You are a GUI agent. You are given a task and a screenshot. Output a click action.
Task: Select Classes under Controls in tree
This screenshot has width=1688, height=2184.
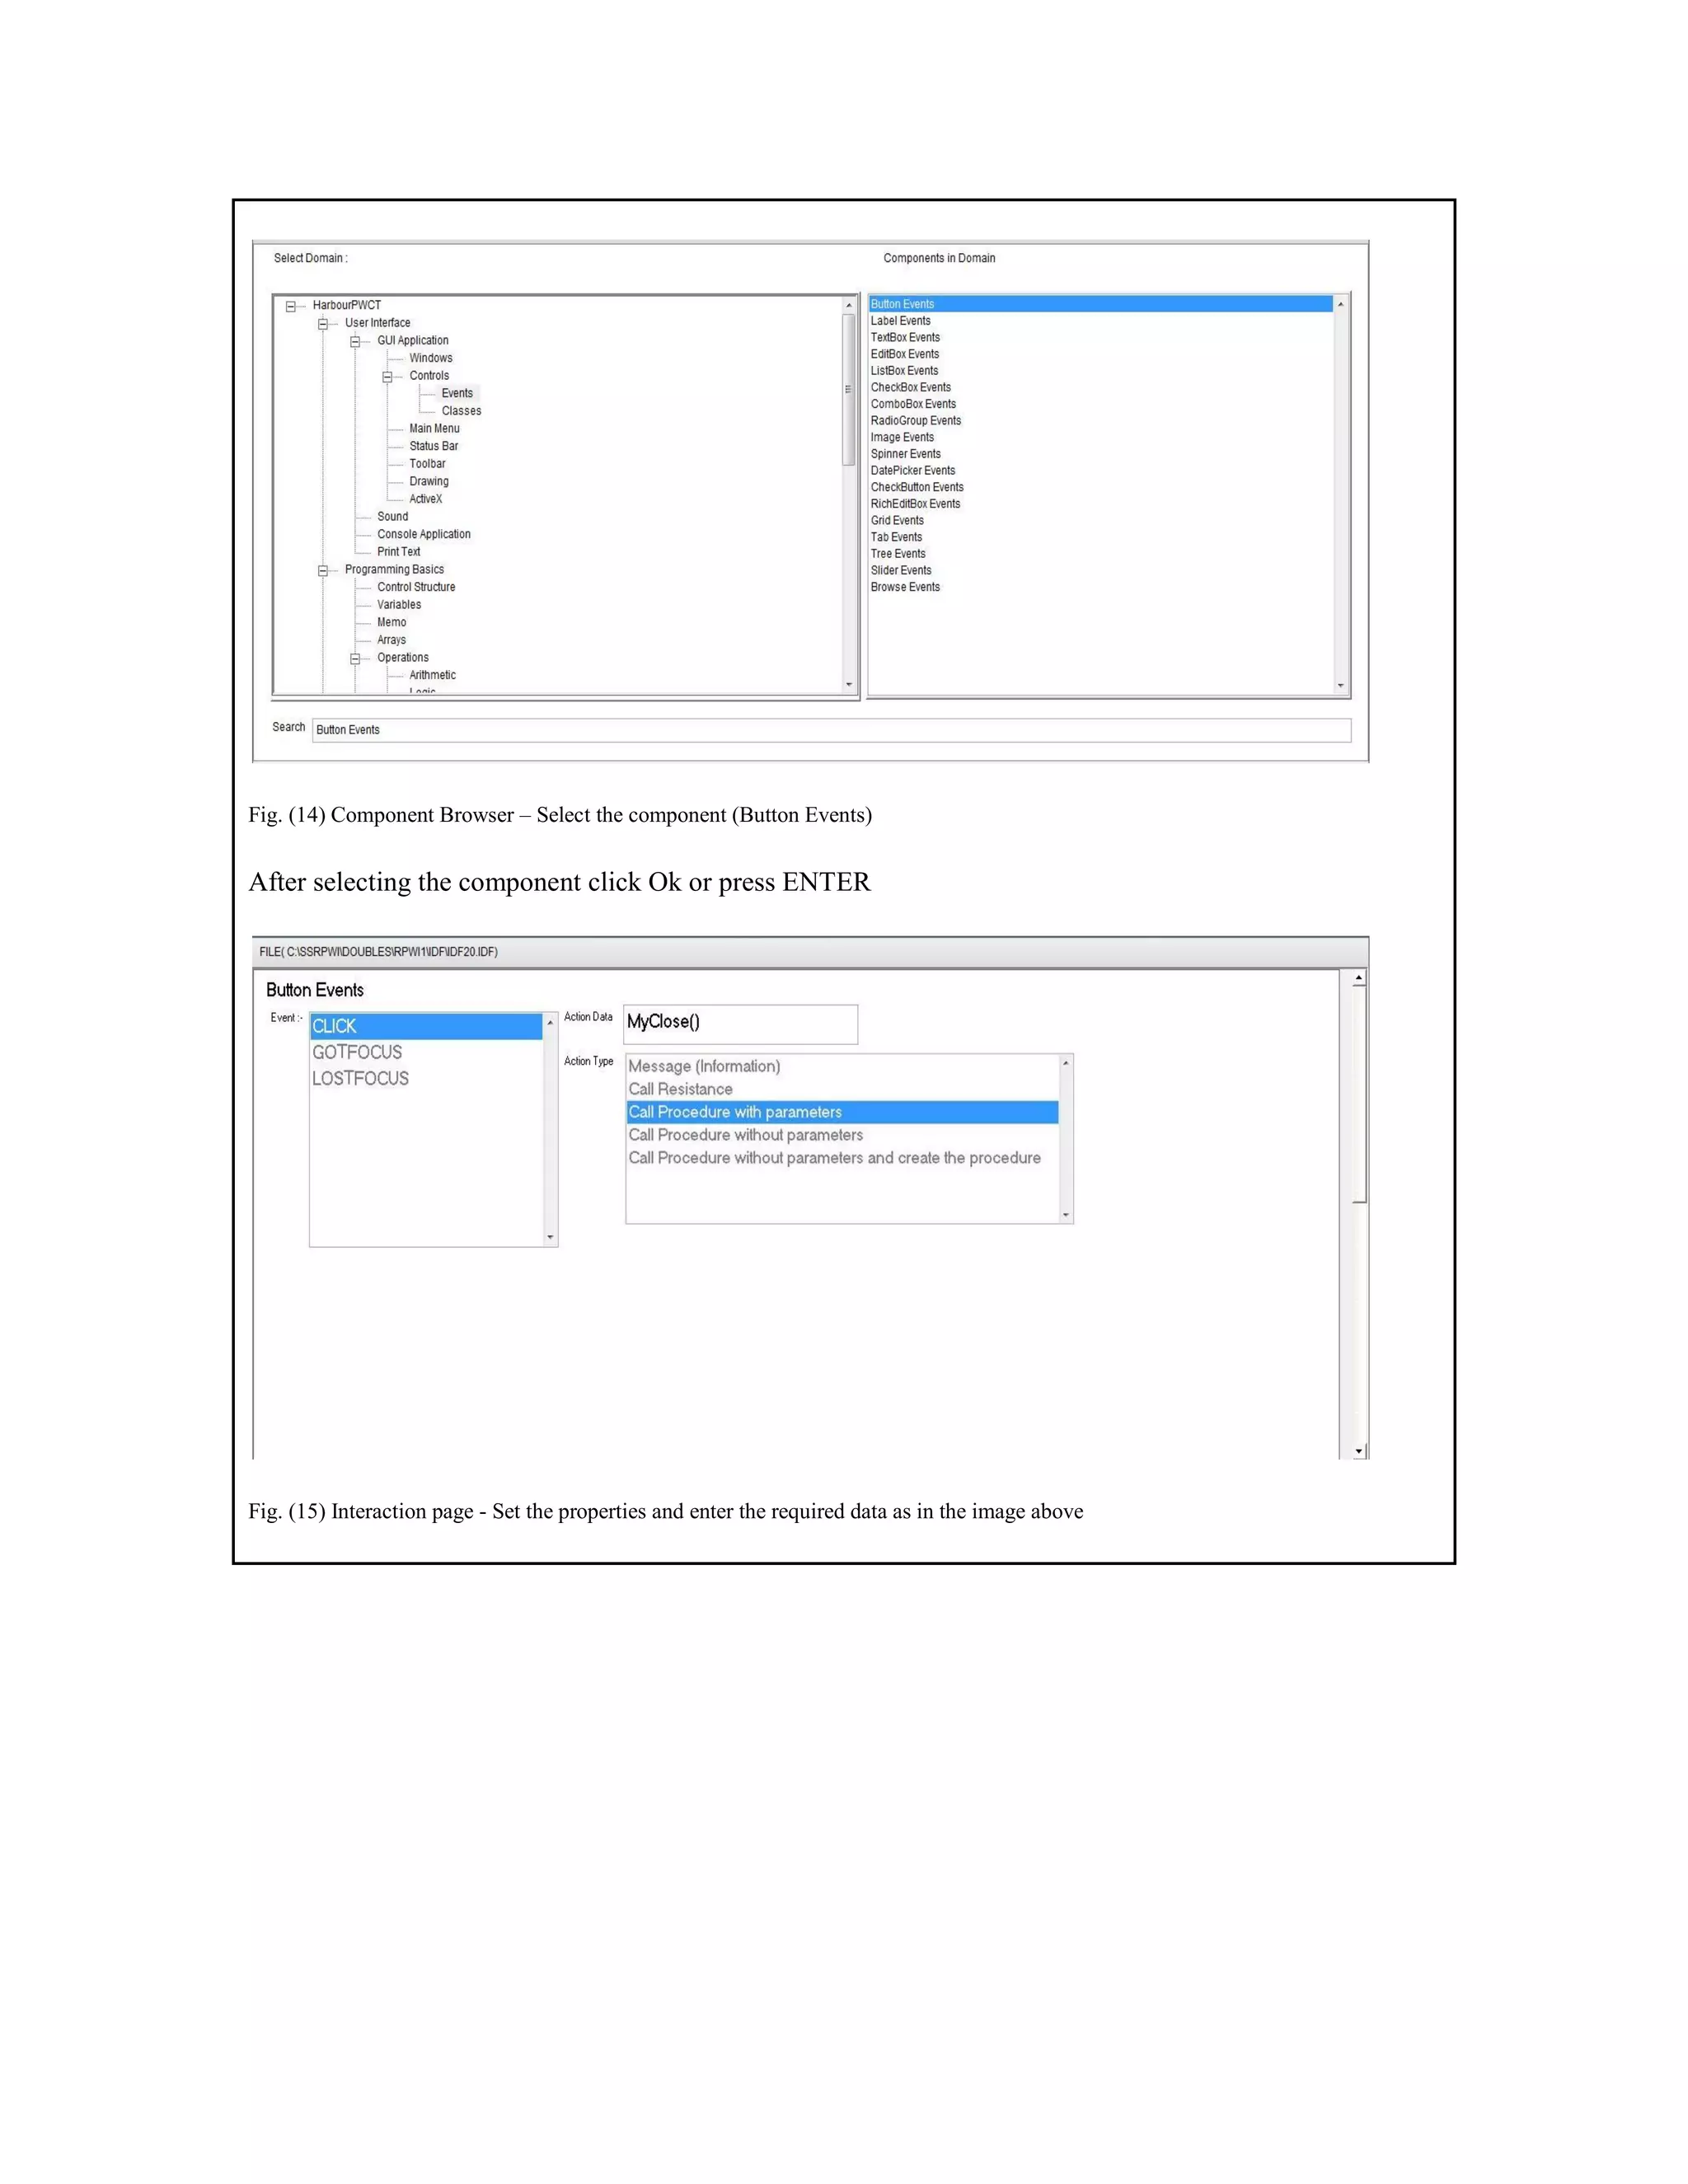click(461, 411)
